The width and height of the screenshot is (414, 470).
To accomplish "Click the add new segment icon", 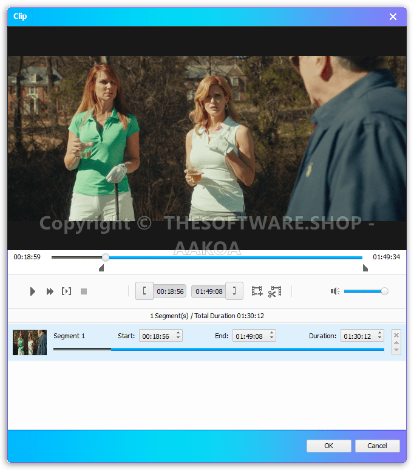I will 257,291.
